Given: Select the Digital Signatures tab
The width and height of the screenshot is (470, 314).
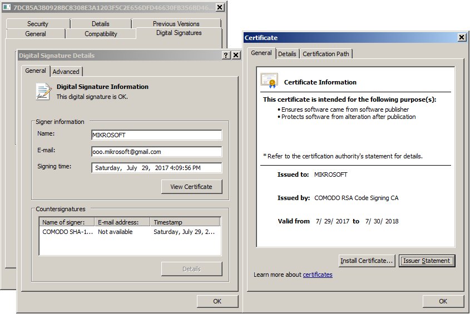Looking at the screenshot, I should [x=179, y=33].
